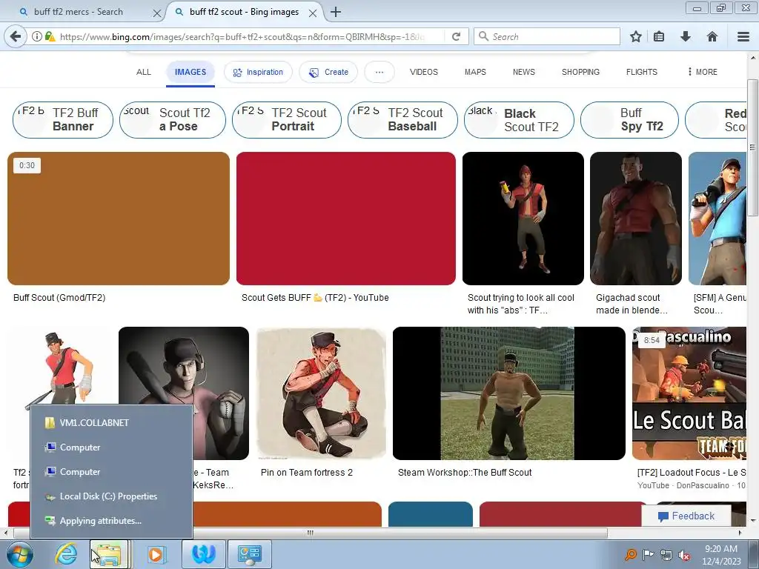Click 'Scout Gets BUFF (TF2) - YouTube' caption
The height and width of the screenshot is (569, 759).
coord(315,298)
